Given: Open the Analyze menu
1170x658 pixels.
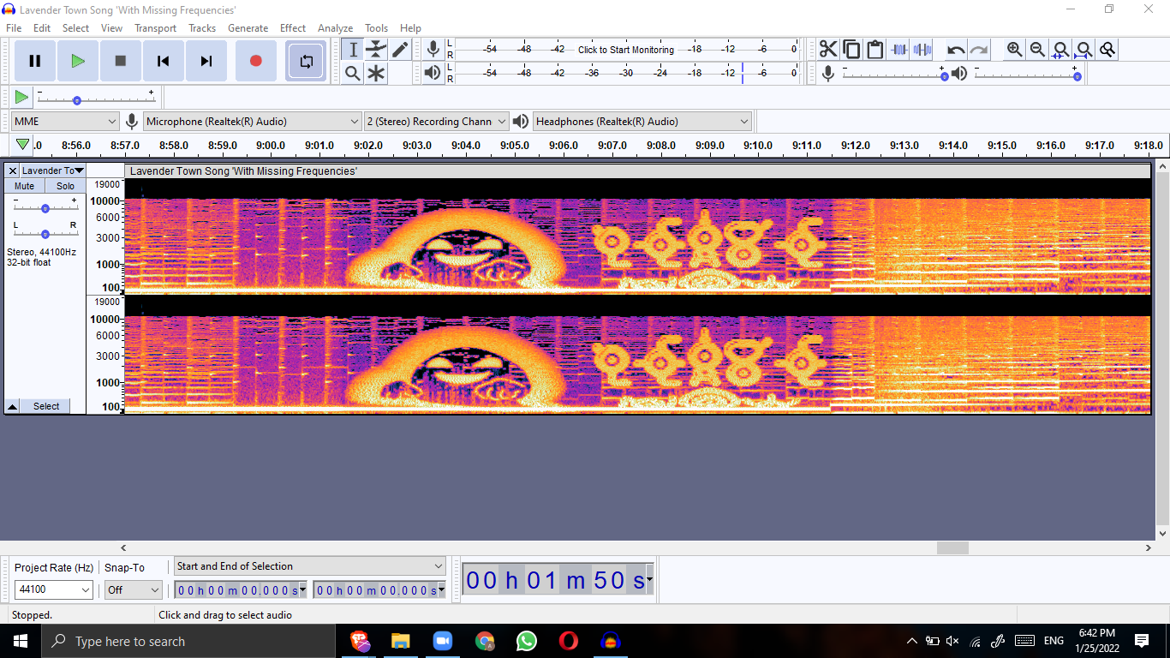Looking at the screenshot, I should [x=335, y=28].
